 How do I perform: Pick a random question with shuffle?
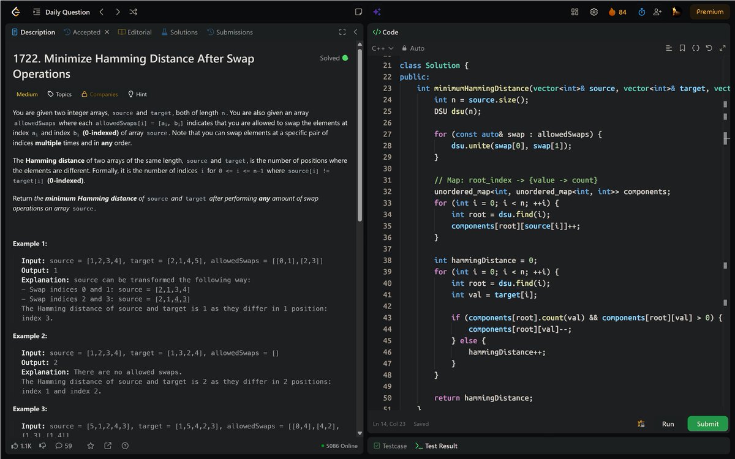click(x=134, y=12)
